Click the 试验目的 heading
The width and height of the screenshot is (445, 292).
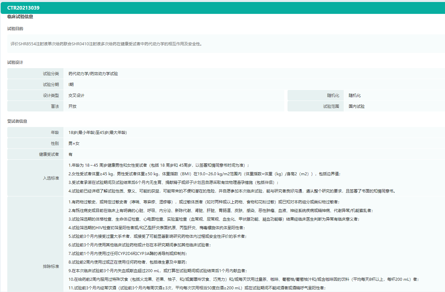tap(15, 29)
